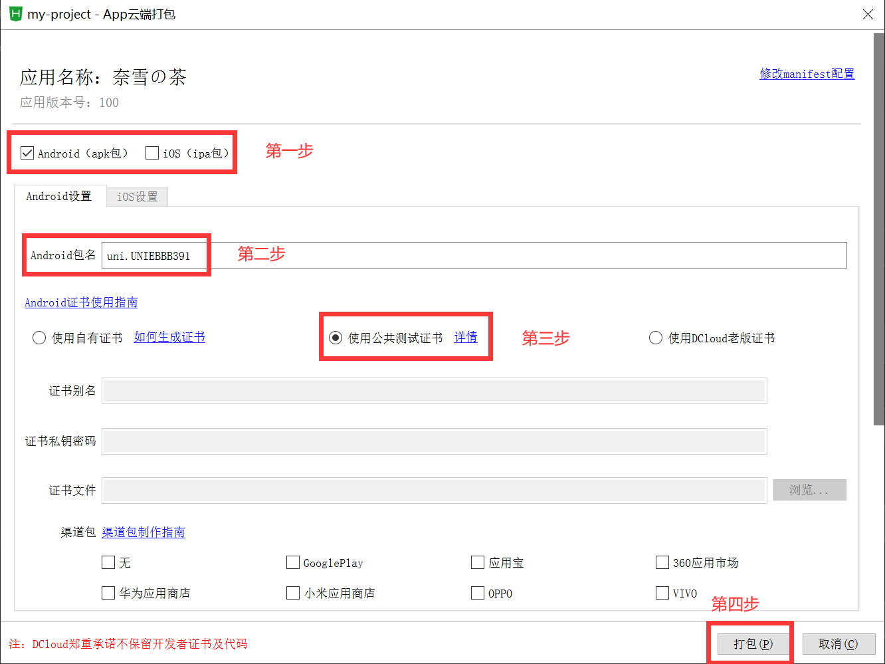The width and height of the screenshot is (885, 664).
Task: Toggle the Android (apk包) checkbox
Action: [x=27, y=154]
